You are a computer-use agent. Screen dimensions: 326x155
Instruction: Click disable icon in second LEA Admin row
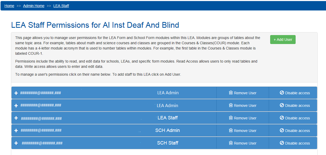click(x=282, y=105)
